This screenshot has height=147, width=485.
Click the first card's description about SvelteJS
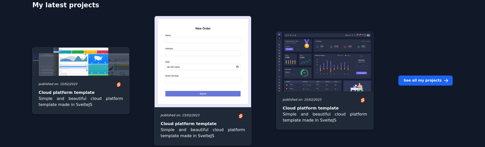point(81,101)
